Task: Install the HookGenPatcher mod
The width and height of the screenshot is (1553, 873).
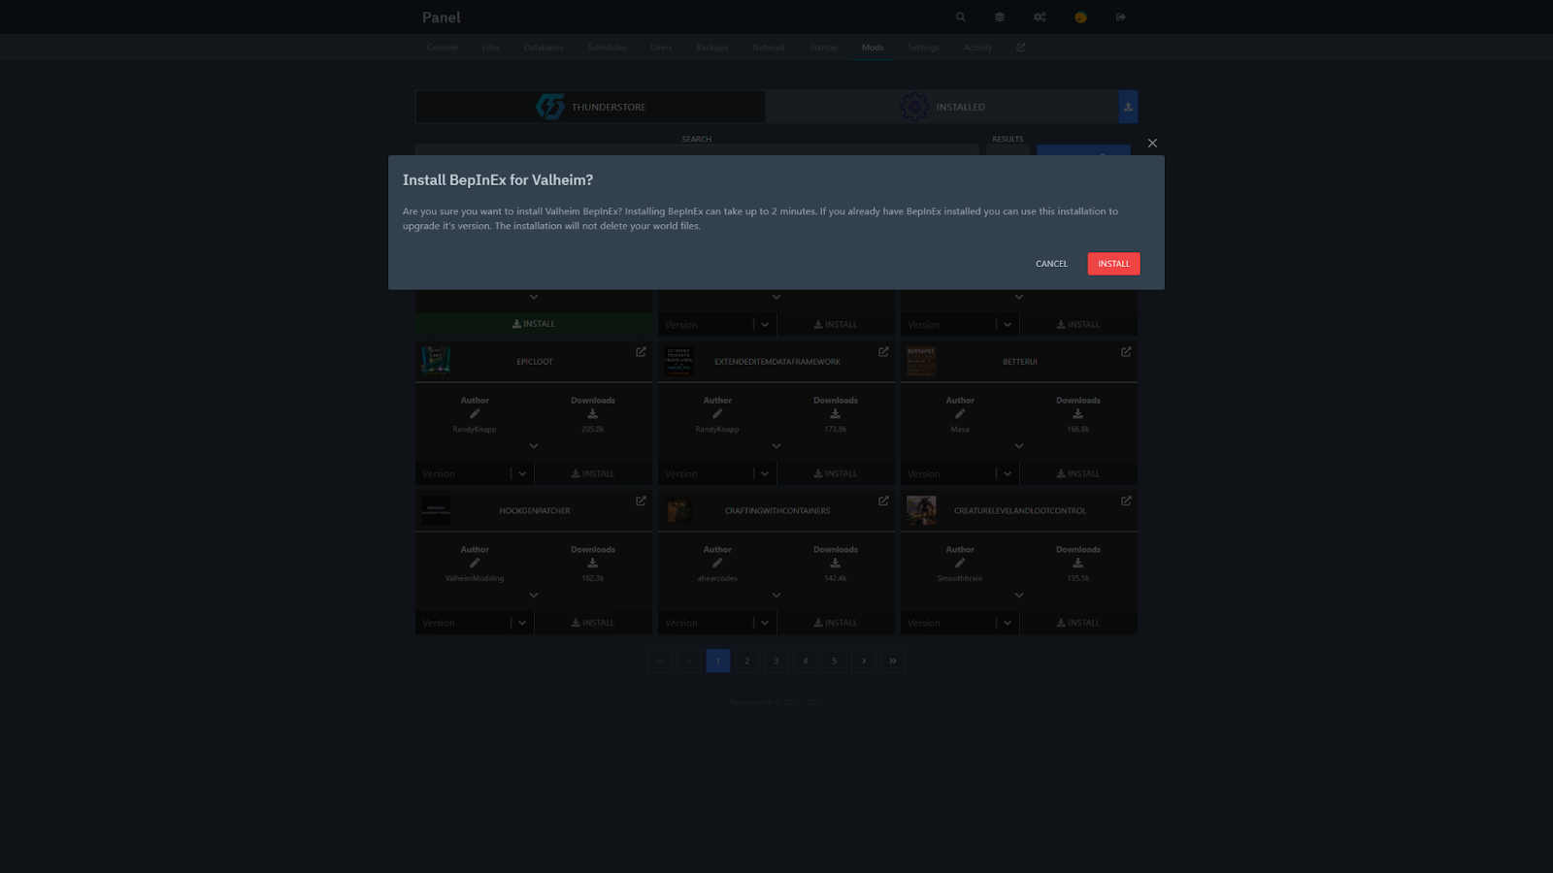Action: [593, 623]
